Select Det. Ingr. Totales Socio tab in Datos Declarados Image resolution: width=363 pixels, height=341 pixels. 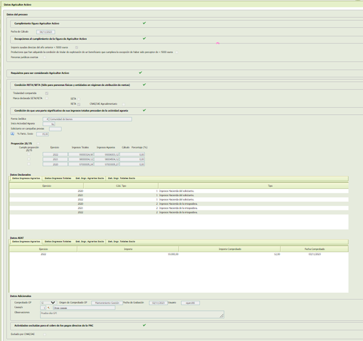[121, 178]
